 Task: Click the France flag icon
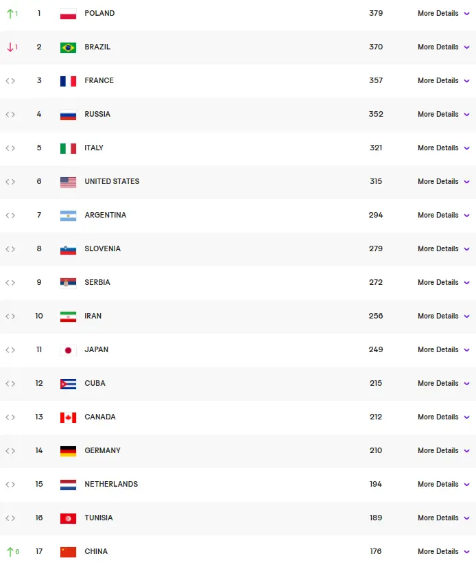pos(68,81)
